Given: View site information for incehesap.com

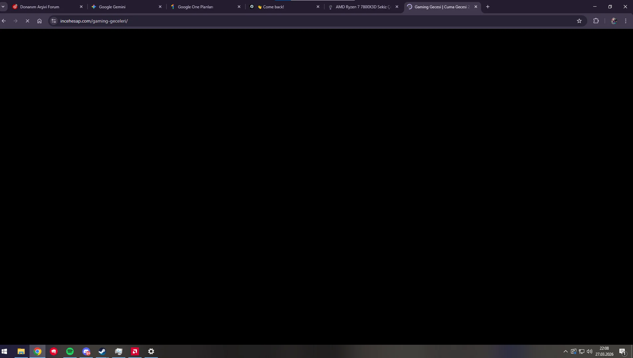Looking at the screenshot, I should [54, 21].
